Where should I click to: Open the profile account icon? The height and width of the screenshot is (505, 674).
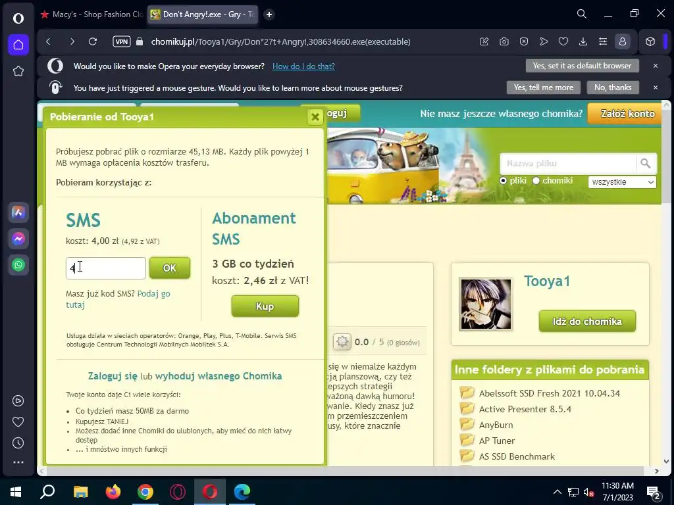point(623,41)
